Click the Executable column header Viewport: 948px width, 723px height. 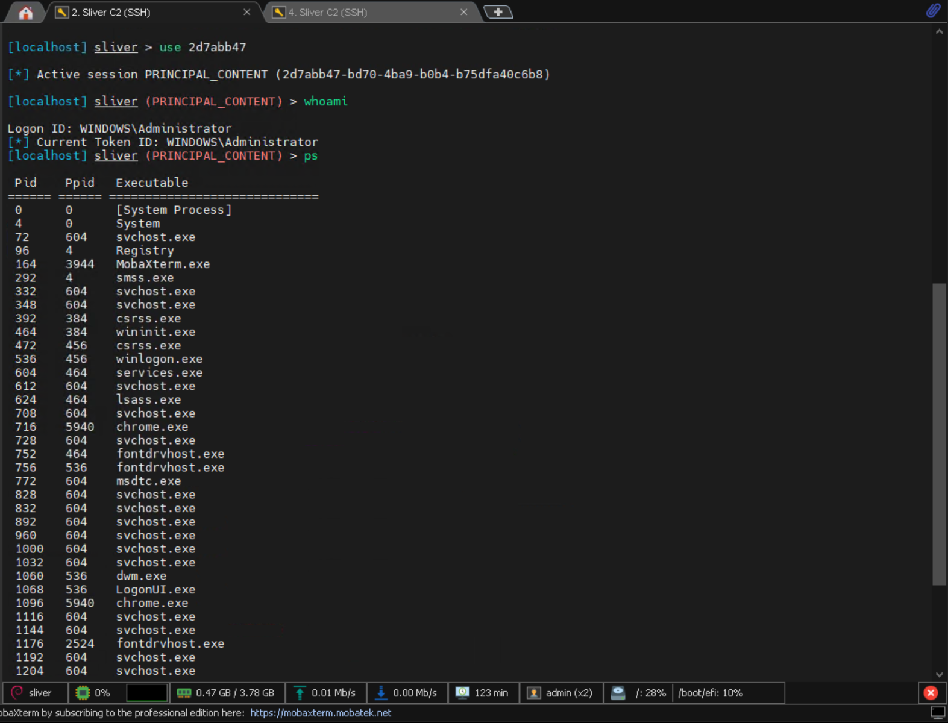pos(152,183)
